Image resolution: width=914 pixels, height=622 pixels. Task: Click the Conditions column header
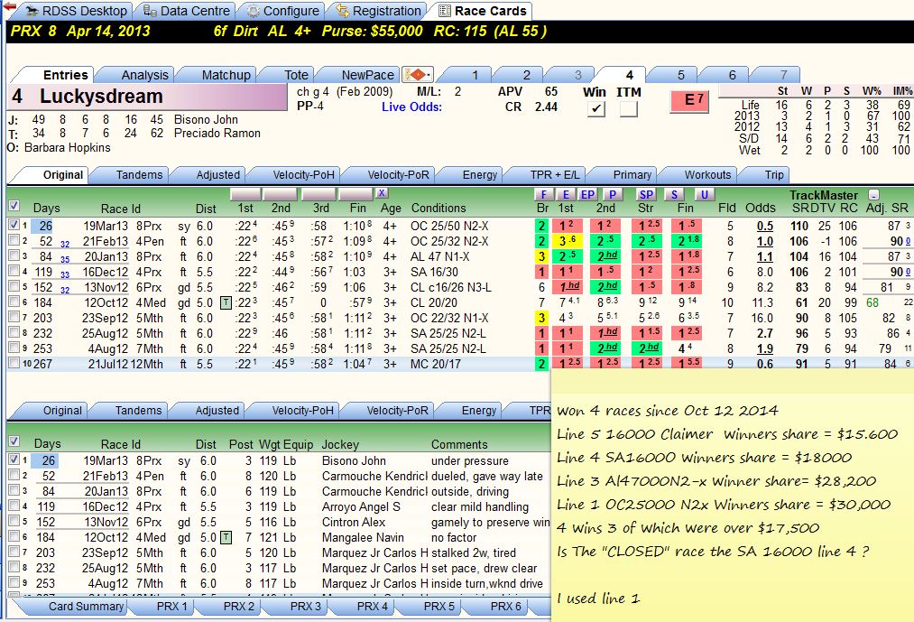(x=439, y=208)
